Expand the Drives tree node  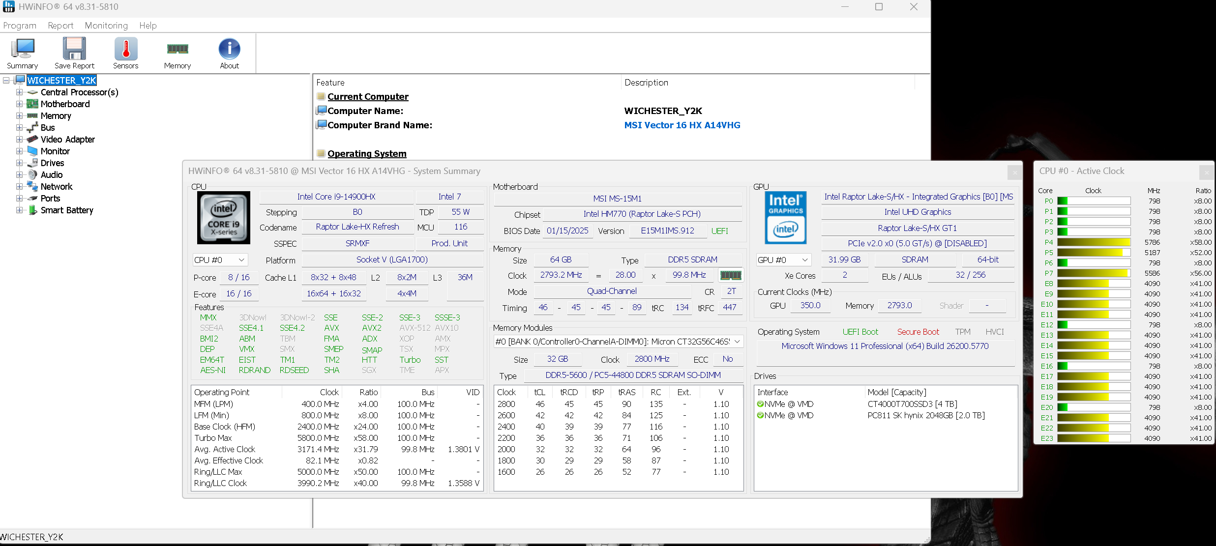(19, 163)
